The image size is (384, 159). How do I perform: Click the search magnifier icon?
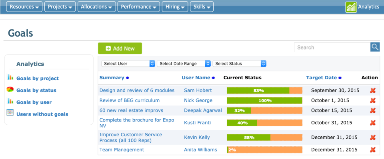(375, 47)
